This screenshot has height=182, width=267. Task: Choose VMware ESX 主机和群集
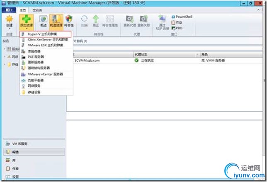46,45
